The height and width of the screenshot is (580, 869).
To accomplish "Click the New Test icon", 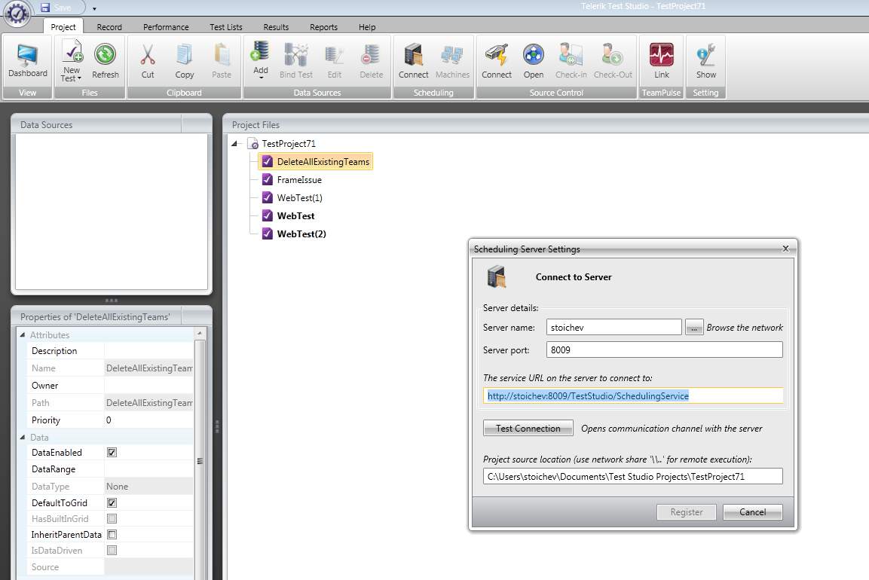I will click(72, 51).
